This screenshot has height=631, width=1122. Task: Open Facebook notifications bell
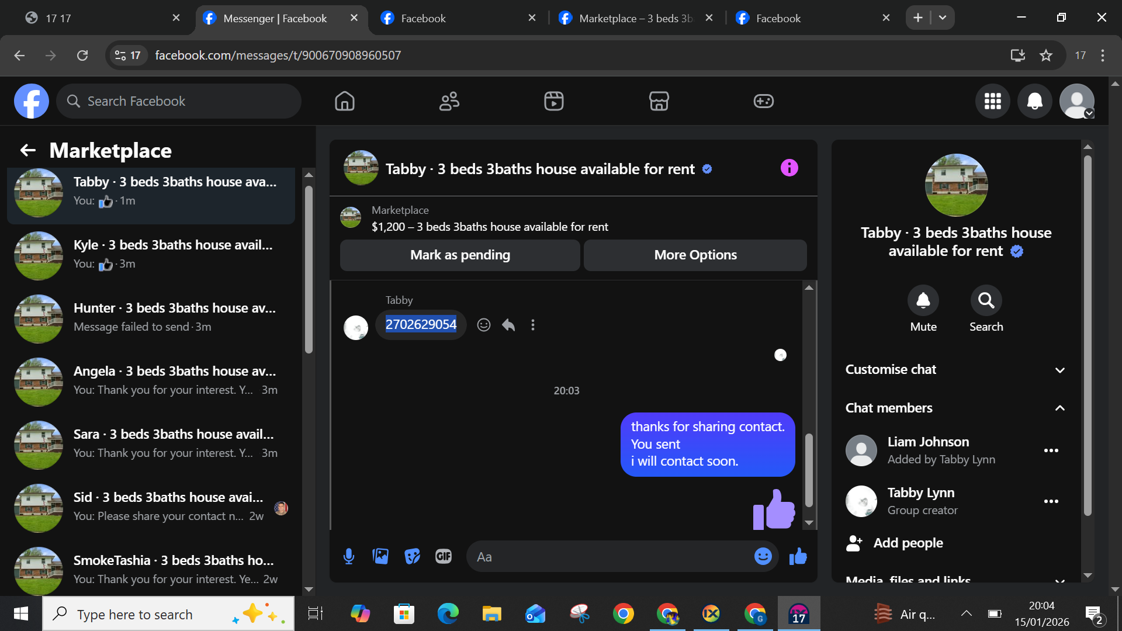pos(1034,101)
